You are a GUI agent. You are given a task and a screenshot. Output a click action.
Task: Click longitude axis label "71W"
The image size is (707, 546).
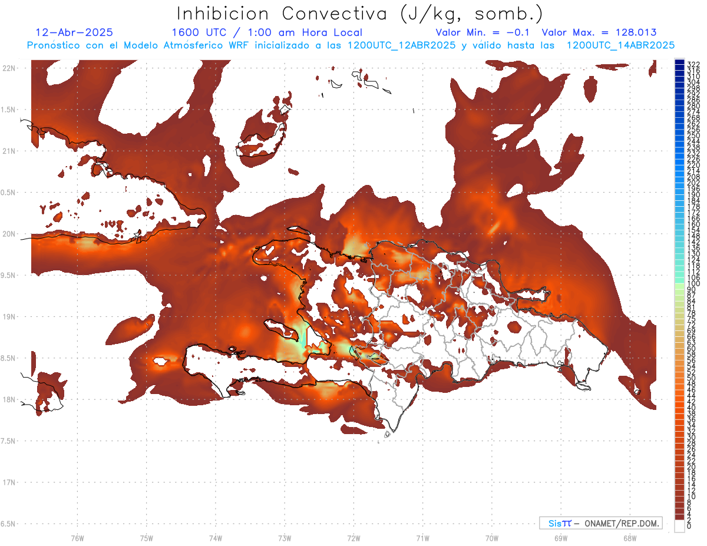click(422, 538)
